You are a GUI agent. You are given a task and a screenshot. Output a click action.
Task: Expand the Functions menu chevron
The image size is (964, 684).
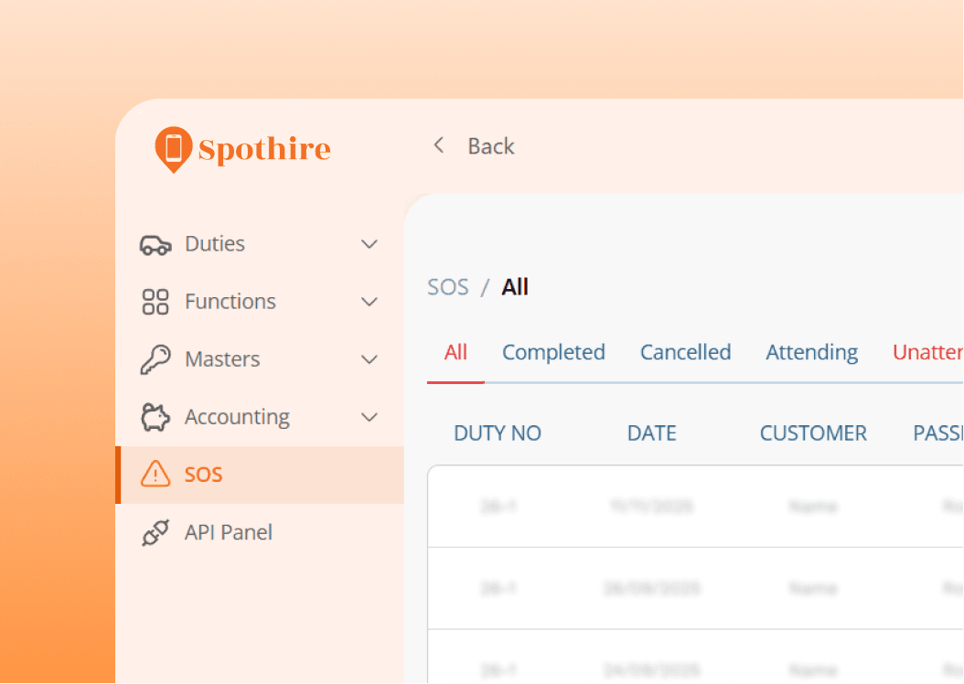click(x=370, y=302)
